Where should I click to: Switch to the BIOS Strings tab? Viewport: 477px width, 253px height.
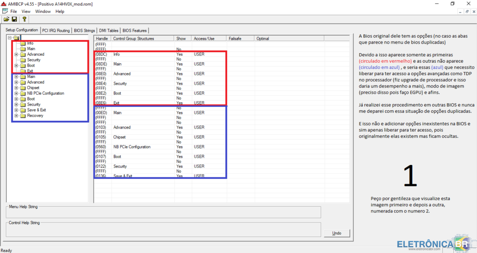(84, 30)
